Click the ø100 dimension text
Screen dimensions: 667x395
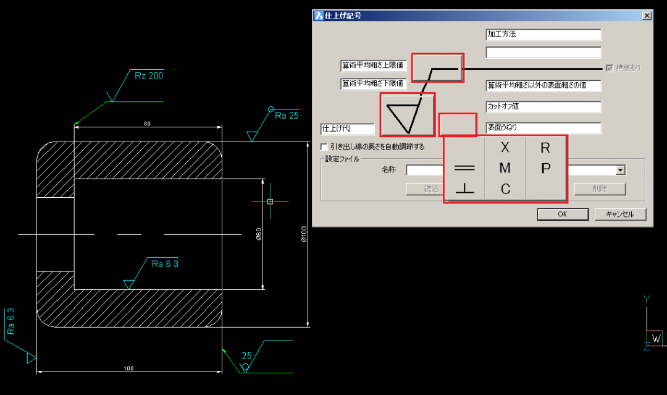click(304, 234)
